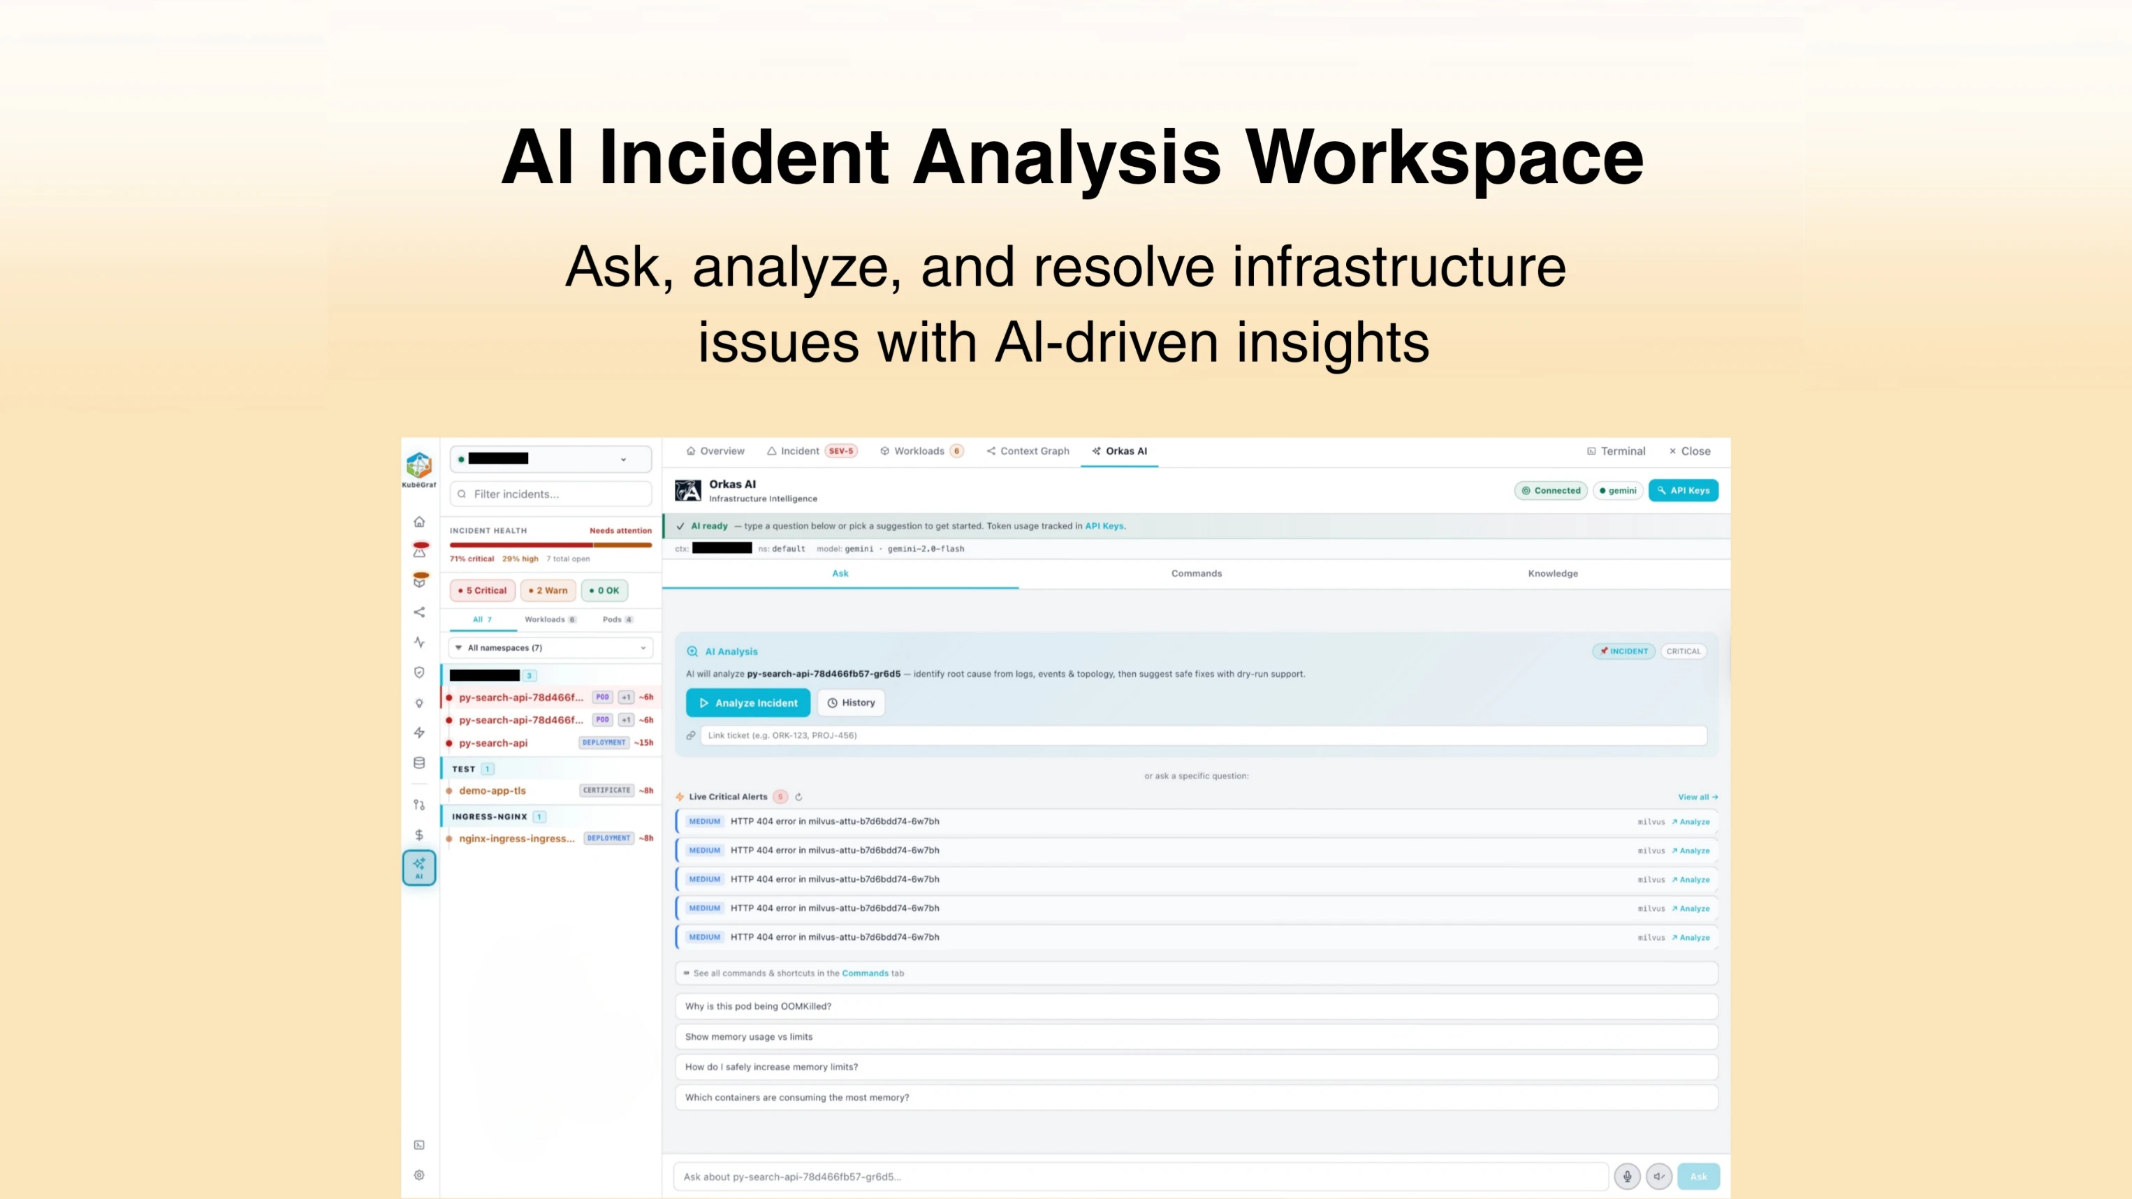The height and width of the screenshot is (1199, 2132).
Task: Expand the All namespaces dropdown
Action: click(x=550, y=648)
